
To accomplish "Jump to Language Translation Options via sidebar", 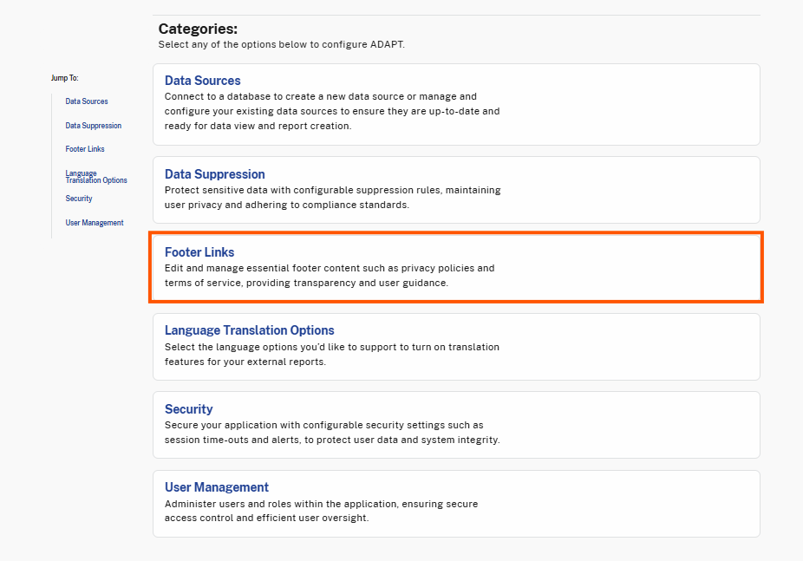I will [95, 176].
